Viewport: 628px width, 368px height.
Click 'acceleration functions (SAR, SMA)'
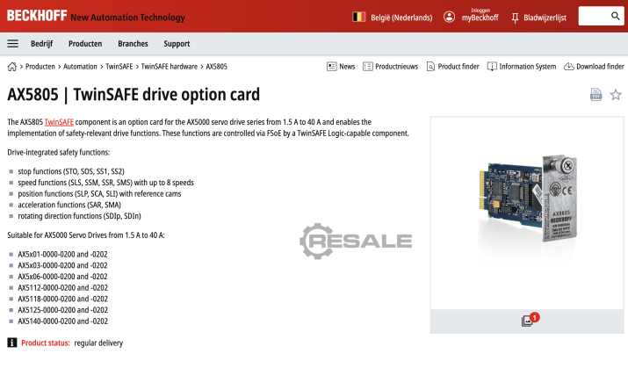(x=69, y=205)
